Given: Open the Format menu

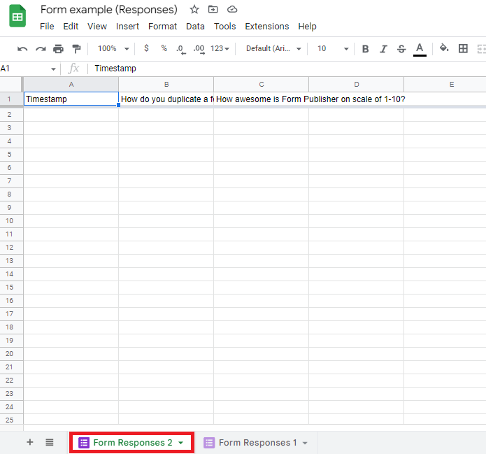Looking at the screenshot, I should click(162, 27).
